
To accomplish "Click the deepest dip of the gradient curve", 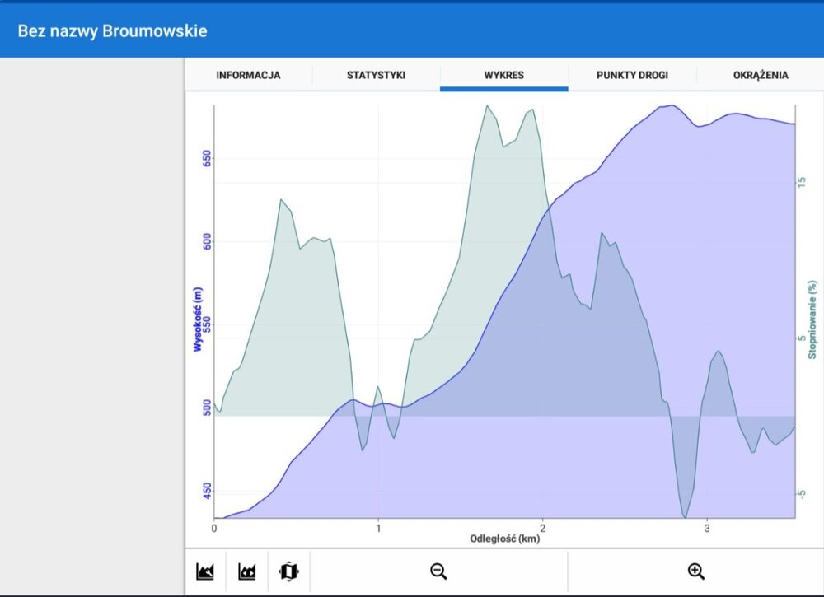I will point(685,516).
